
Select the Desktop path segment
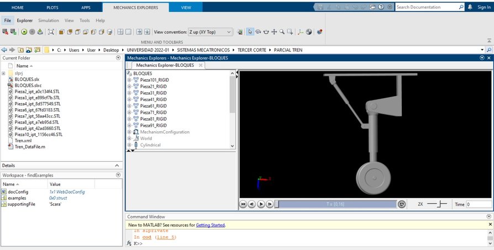pos(111,50)
